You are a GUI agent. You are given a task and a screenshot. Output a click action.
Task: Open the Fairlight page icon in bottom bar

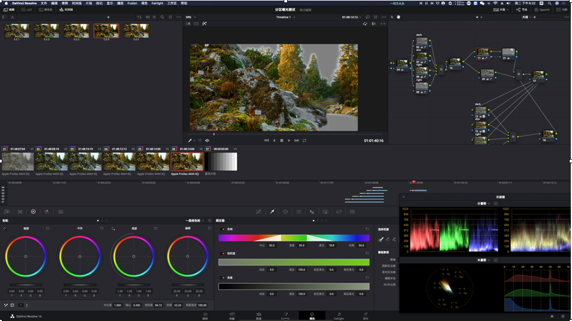pos(339,315)
